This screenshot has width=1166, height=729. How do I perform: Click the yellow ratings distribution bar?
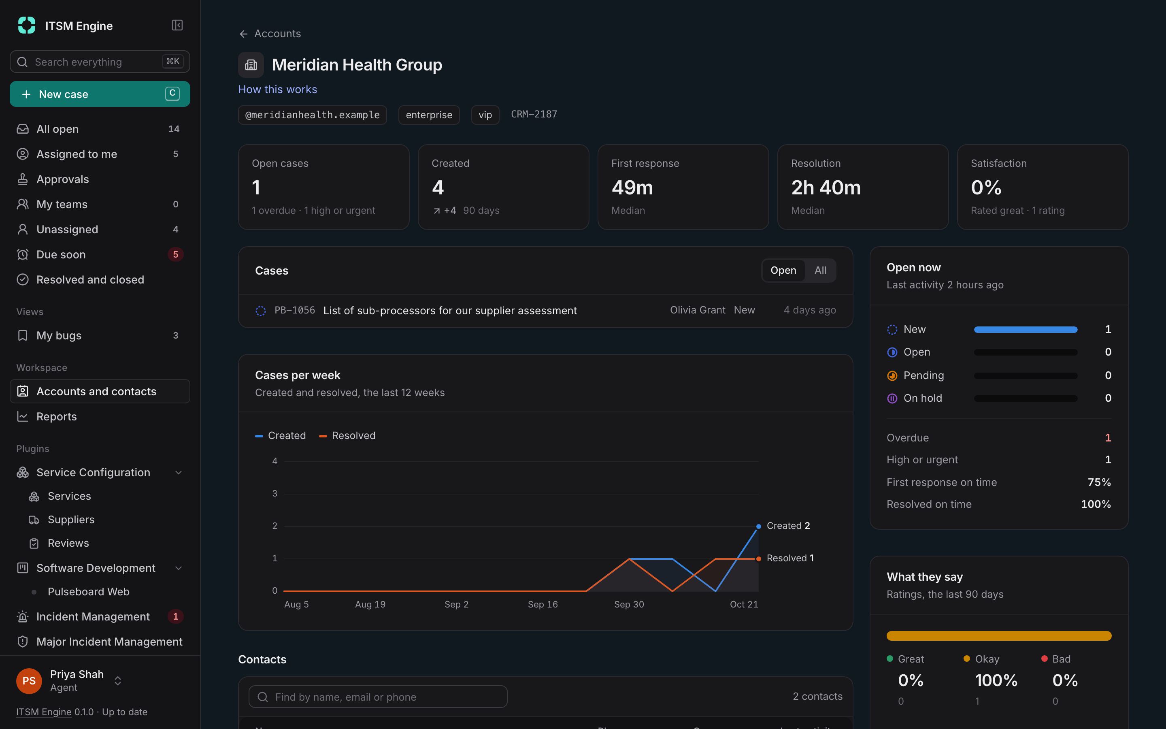tap(999, 635)
